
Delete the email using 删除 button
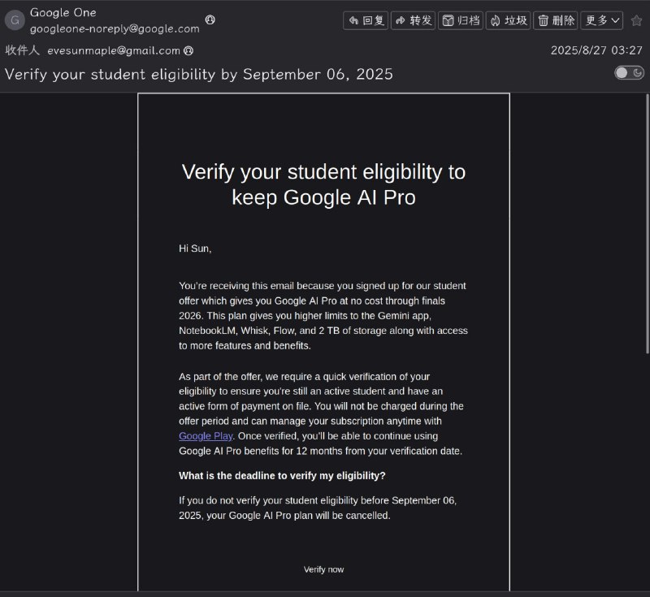coord(556,20)
